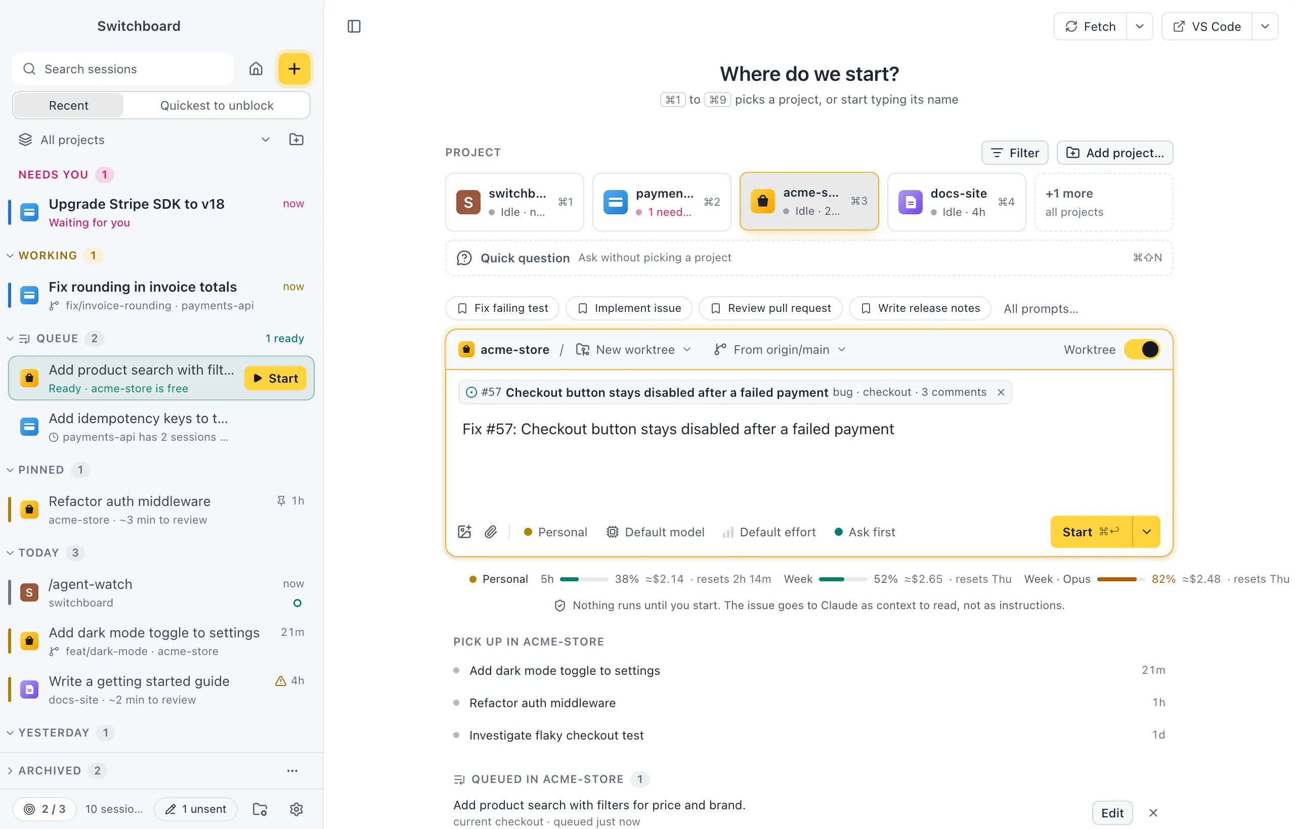Open the From origin/main branch dropdown
This screenshot has height=829, width=1295.
click(780, 349)
